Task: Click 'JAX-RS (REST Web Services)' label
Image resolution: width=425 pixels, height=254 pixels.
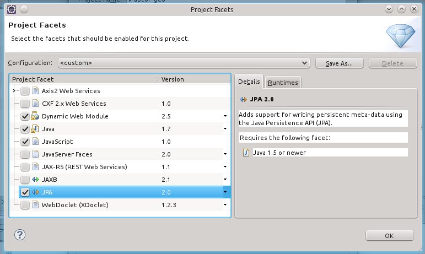Action: [x=84, y=167]
